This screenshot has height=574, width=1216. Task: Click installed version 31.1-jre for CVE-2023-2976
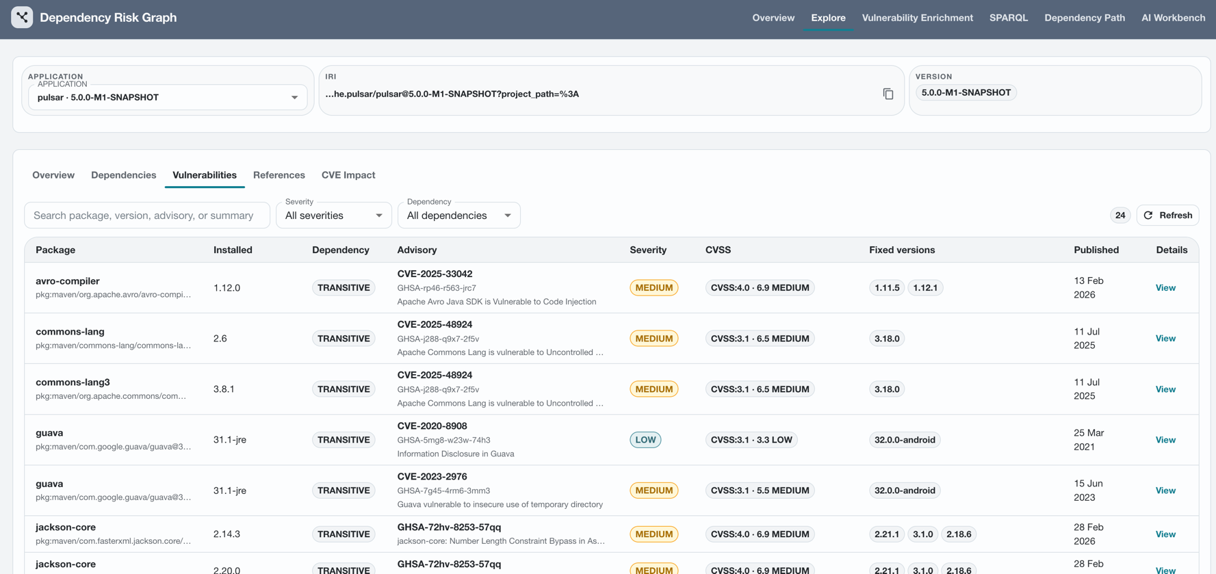[230, 491]
